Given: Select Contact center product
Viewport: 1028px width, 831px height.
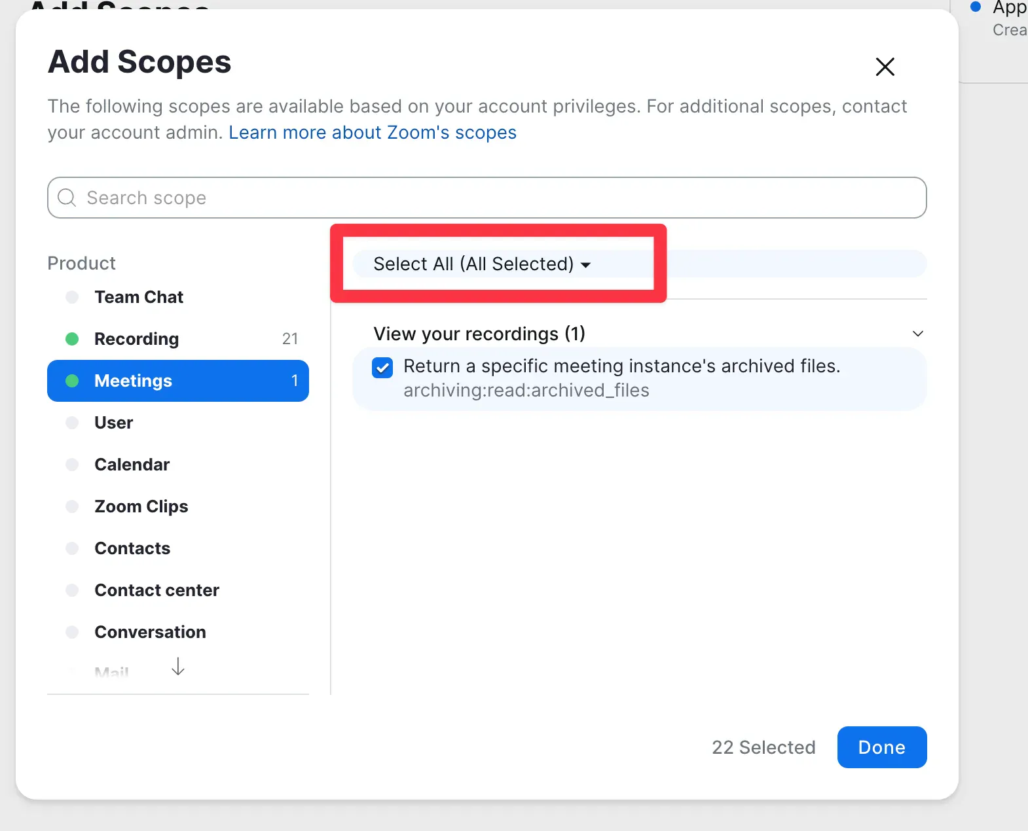Looking at the screenshot, I should click(178, 590).
